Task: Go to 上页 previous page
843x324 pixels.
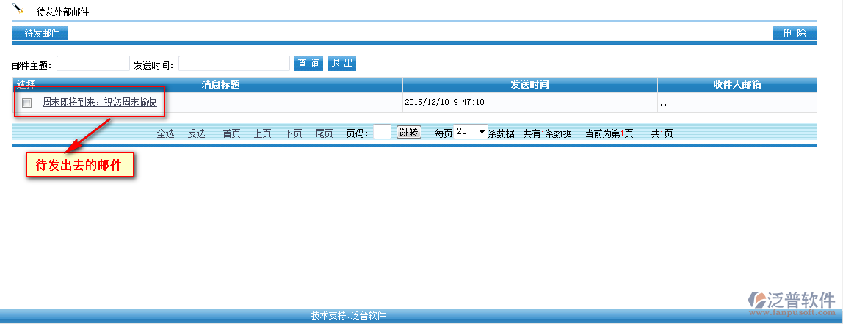Action: coord(262,133)
